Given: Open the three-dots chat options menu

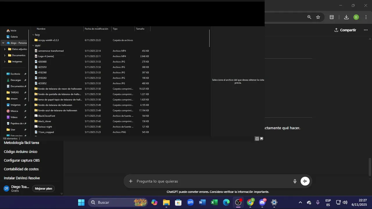Looking at the screenshot, I should 366,30.
